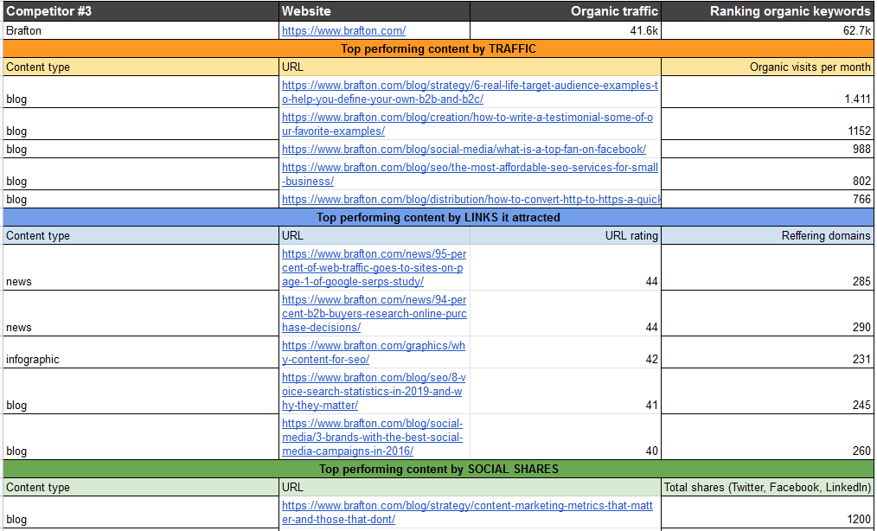Open the what-is-a-top-fan-on-facebook link
The image size is (877, 531).
pos(464,150)
